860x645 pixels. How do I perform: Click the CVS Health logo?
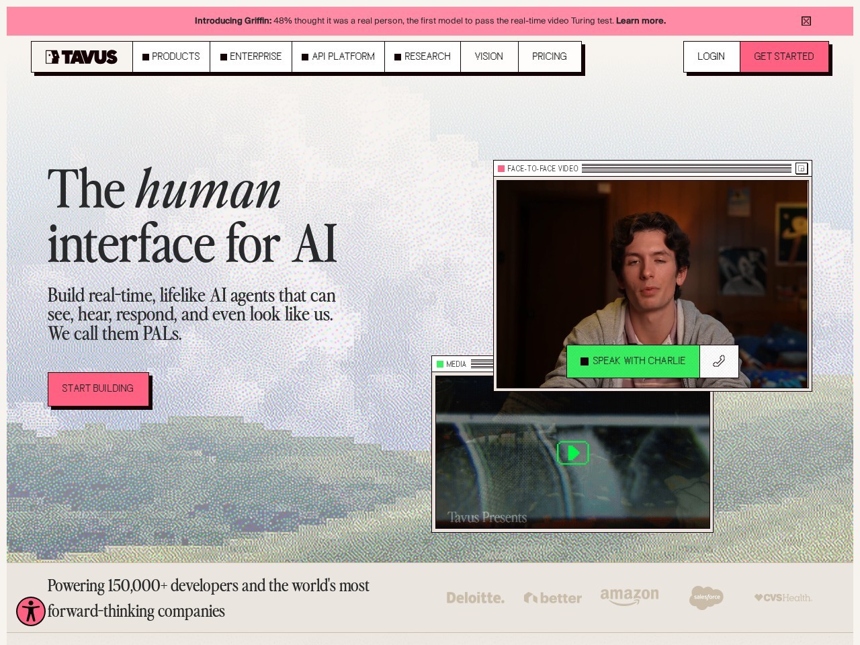pyautogui.click(x=783, y=597)
